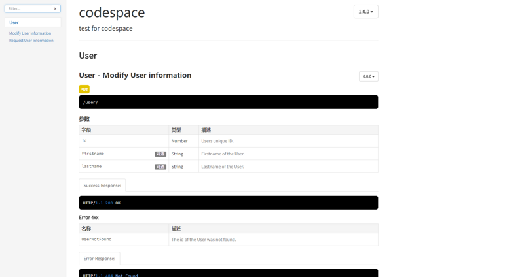Click the Users unique ID. description

[x=217, y=141]
